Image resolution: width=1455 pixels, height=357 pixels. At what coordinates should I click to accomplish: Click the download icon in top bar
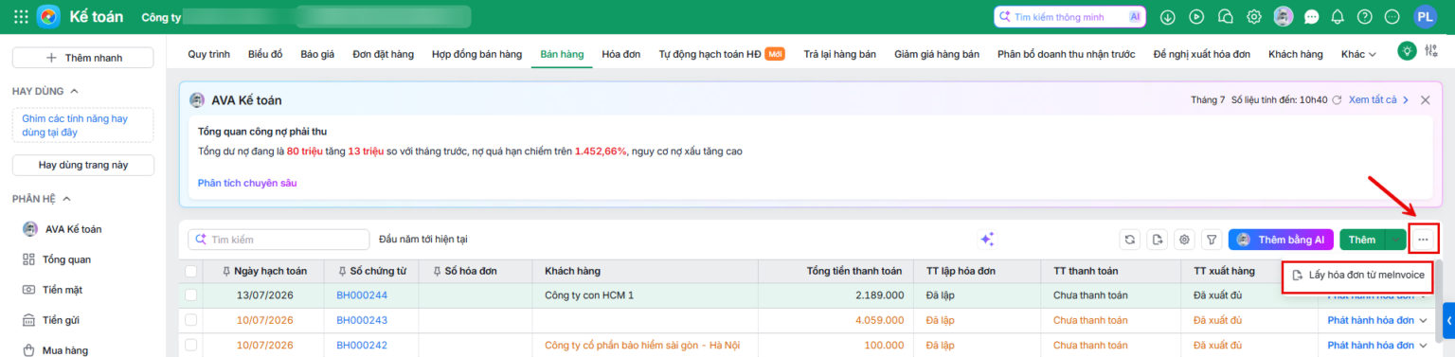coord(1168,16)
